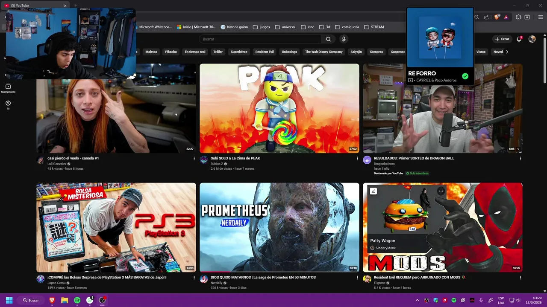This screenshot has width=547, height=307.
Task: Open WhatsApp from the taskbar
Action: click(x=90, y=300)
